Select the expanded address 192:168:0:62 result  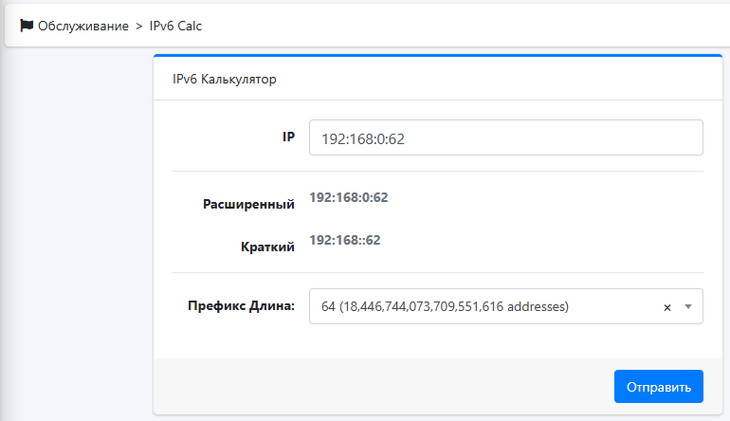[x=348, y=198]
